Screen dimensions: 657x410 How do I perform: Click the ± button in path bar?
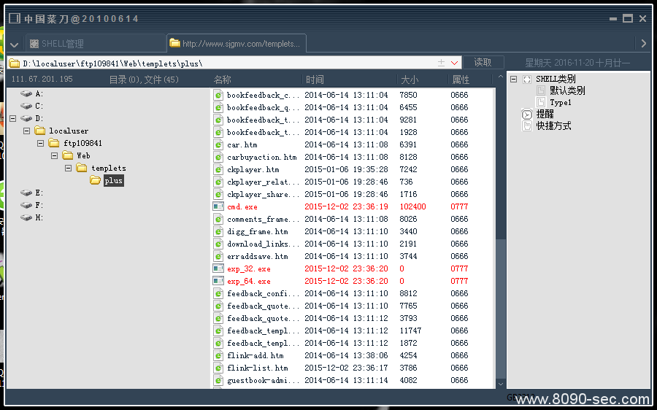point(441,63)
